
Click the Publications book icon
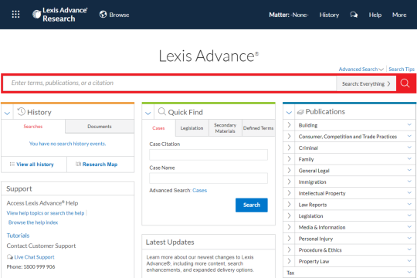pyautogui.click(x=300, y=112)
